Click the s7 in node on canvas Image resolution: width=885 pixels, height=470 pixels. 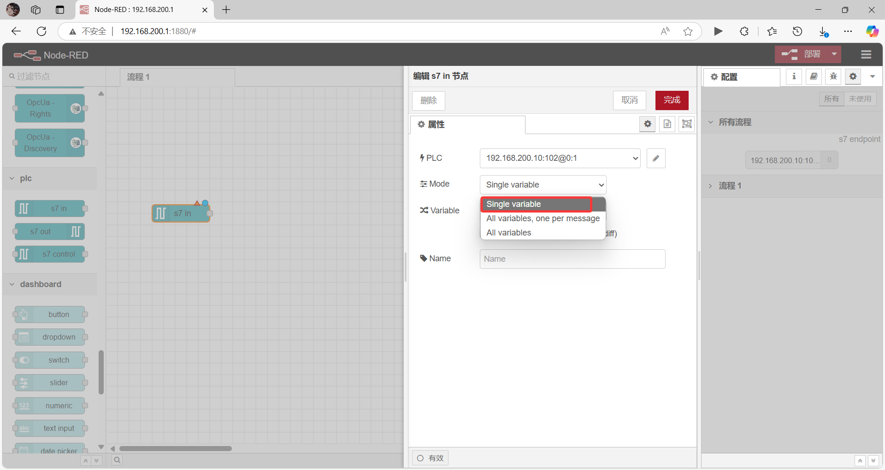pos(181,213)
